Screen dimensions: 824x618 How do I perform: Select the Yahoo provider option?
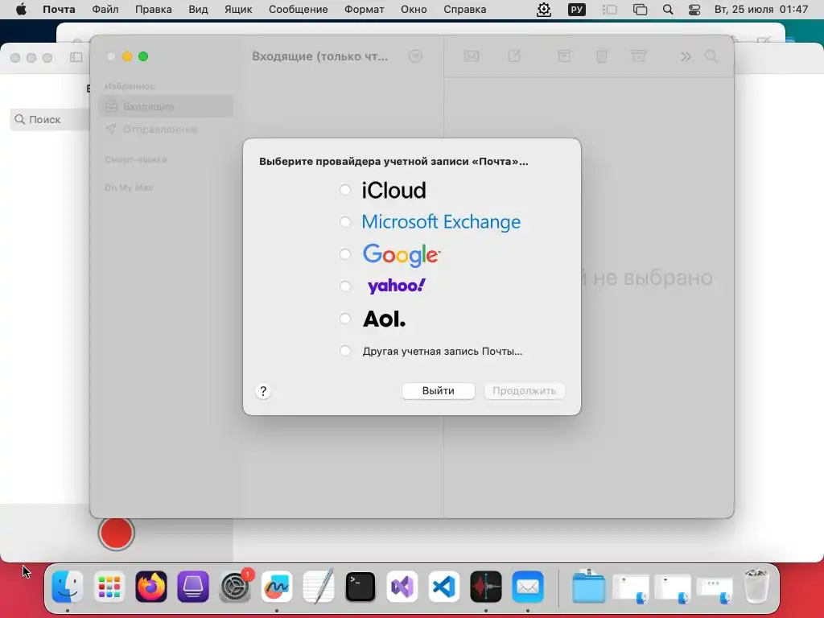[x=344, y=286]
